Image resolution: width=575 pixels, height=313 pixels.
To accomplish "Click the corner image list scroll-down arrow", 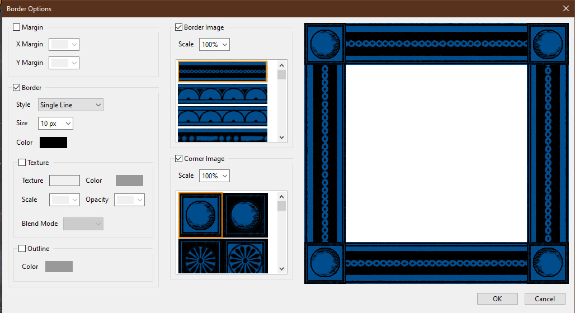I will point(282,269).
